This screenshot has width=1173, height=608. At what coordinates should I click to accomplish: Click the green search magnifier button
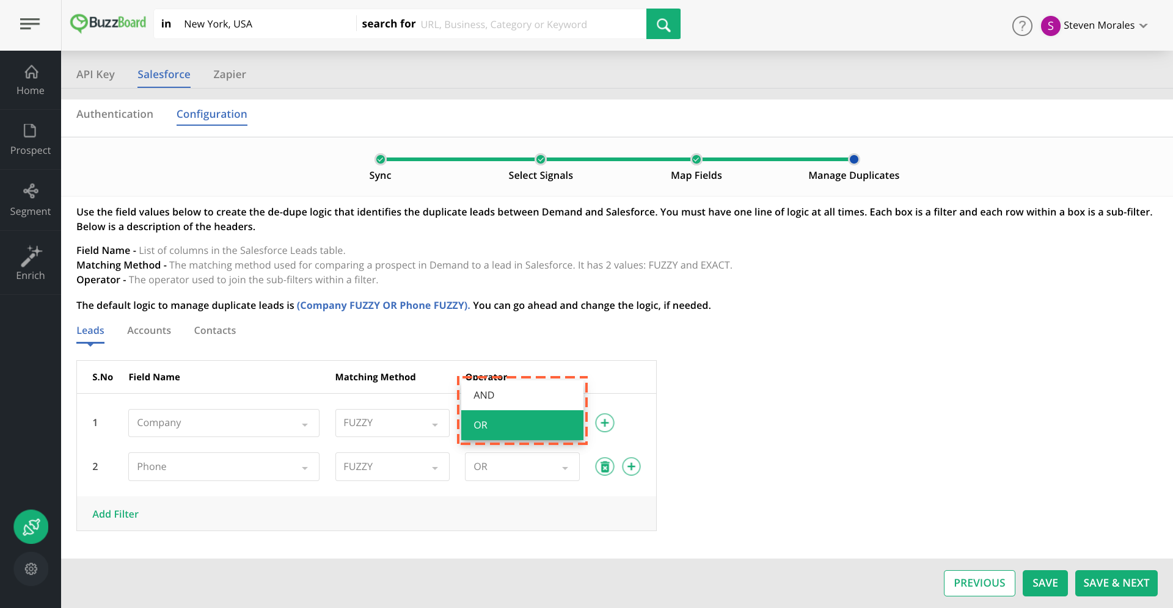(x=663, y=24)
